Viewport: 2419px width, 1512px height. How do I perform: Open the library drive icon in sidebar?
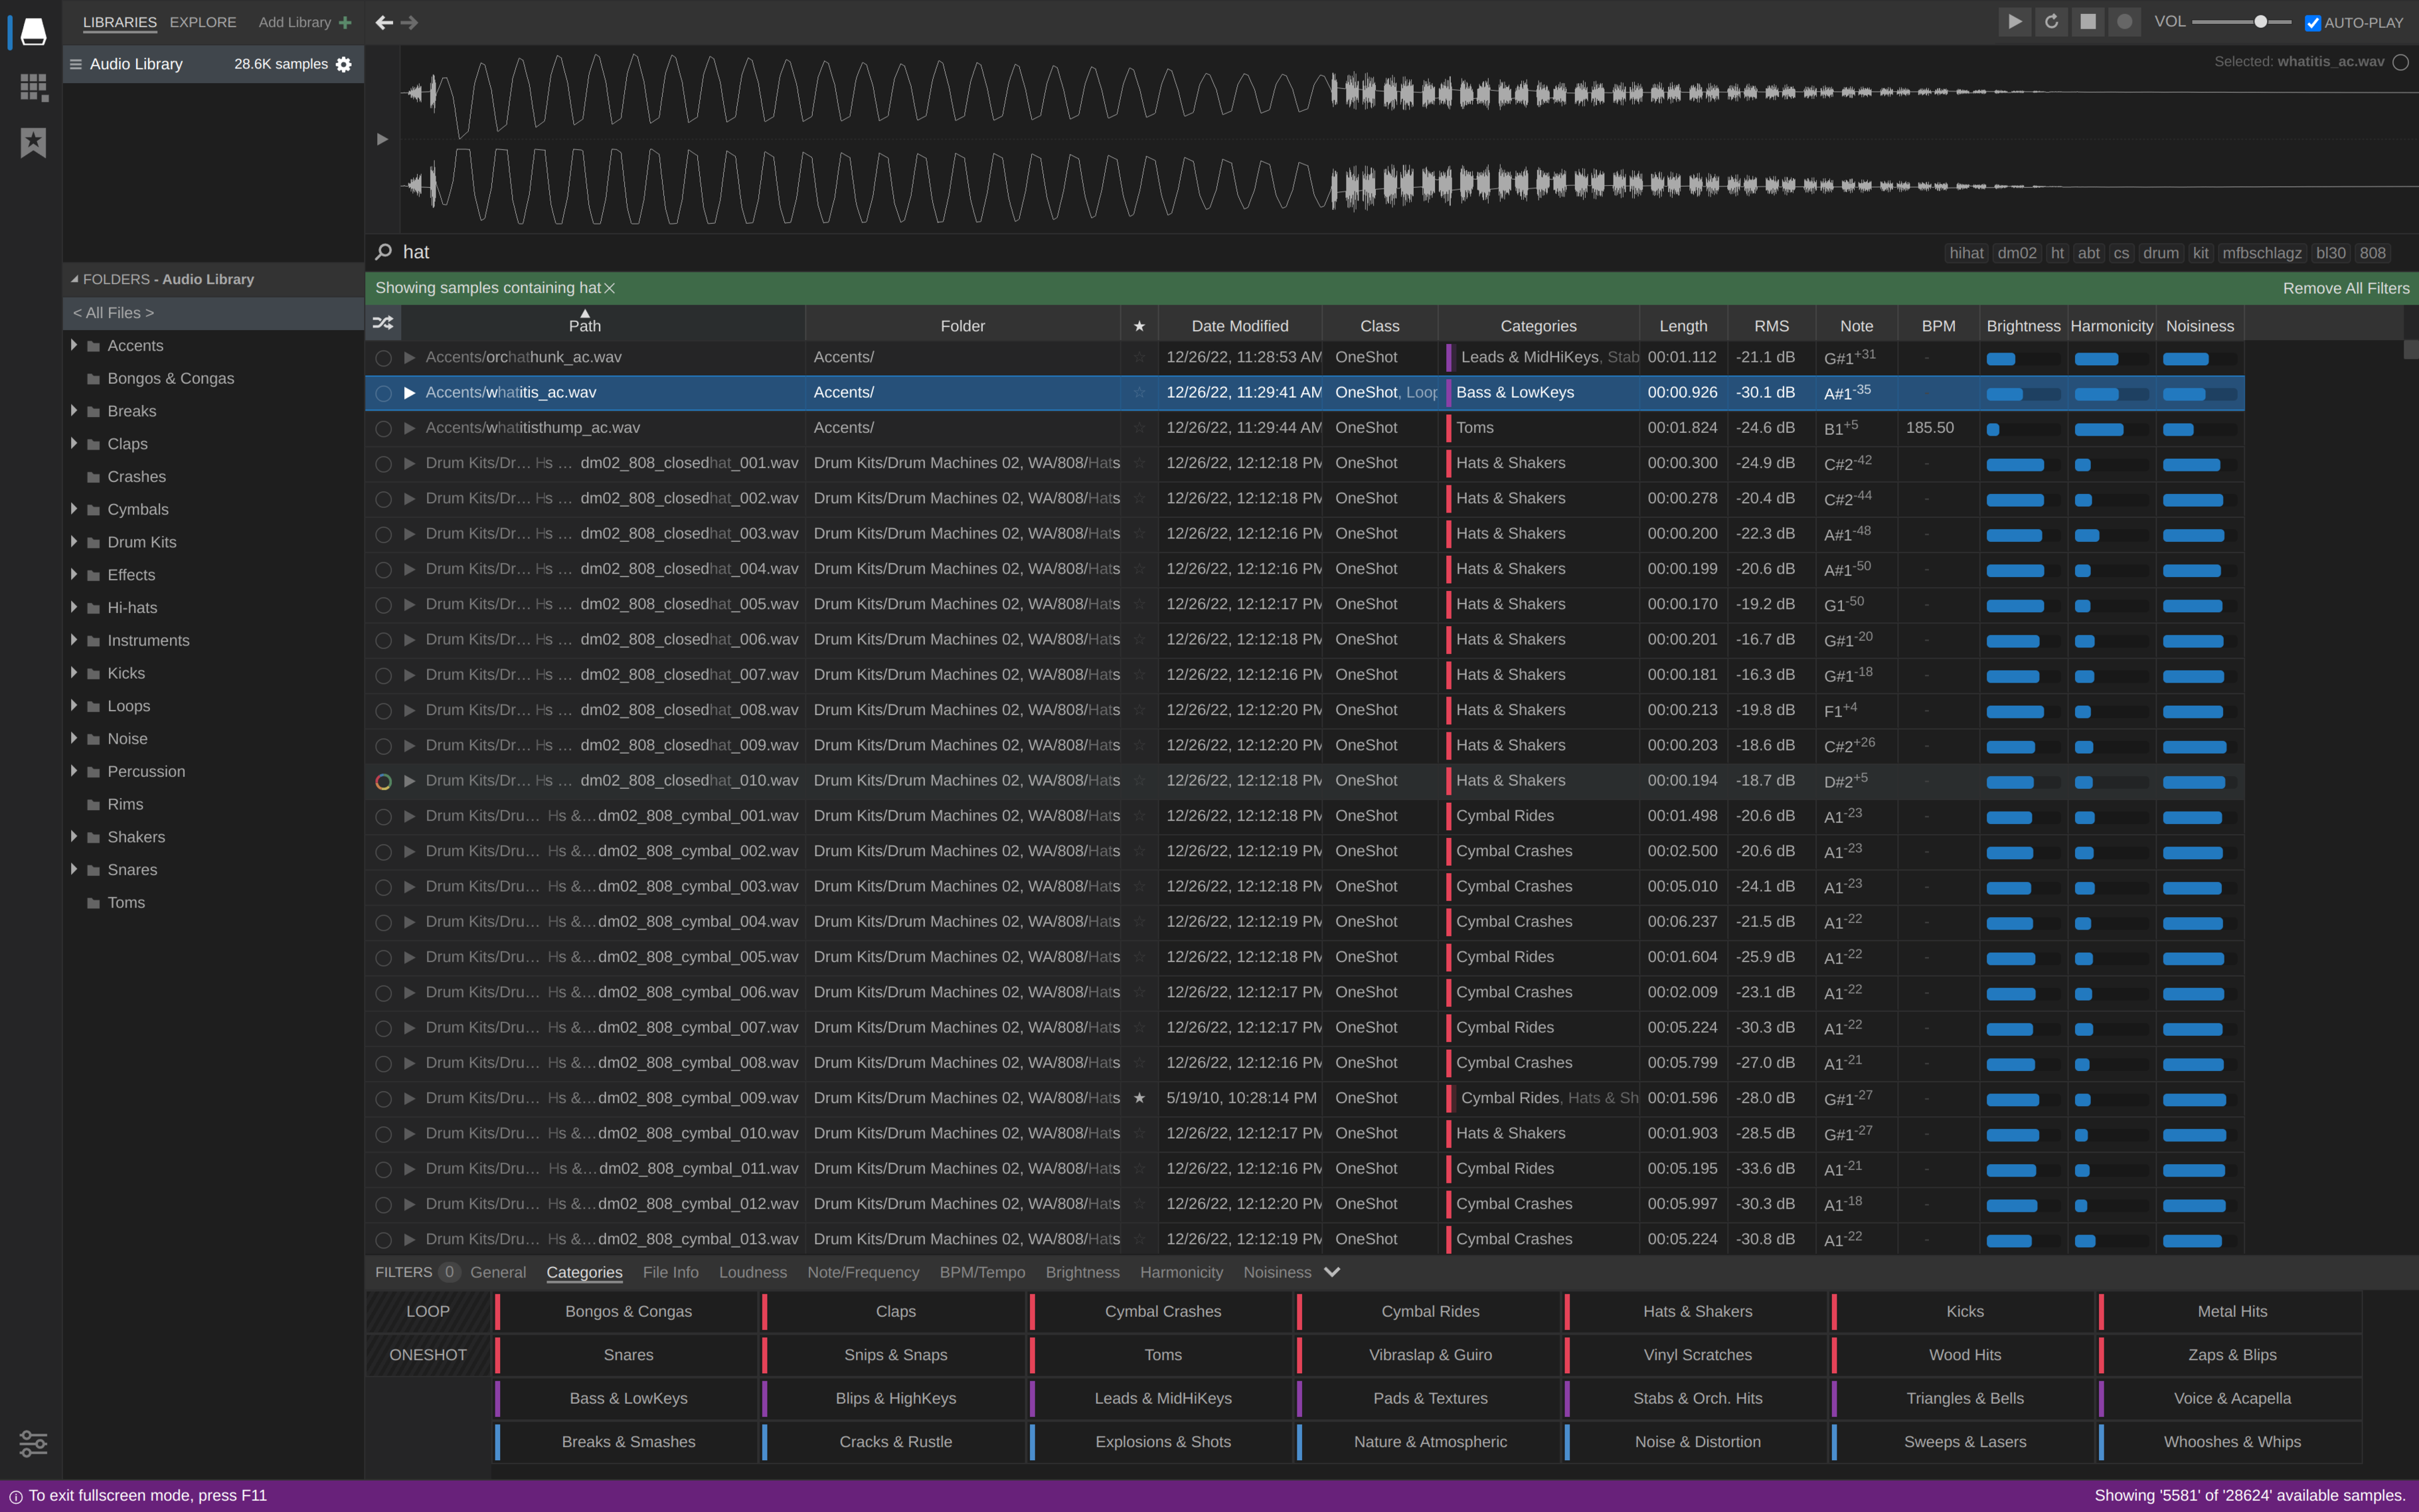[x=33, y=31]
